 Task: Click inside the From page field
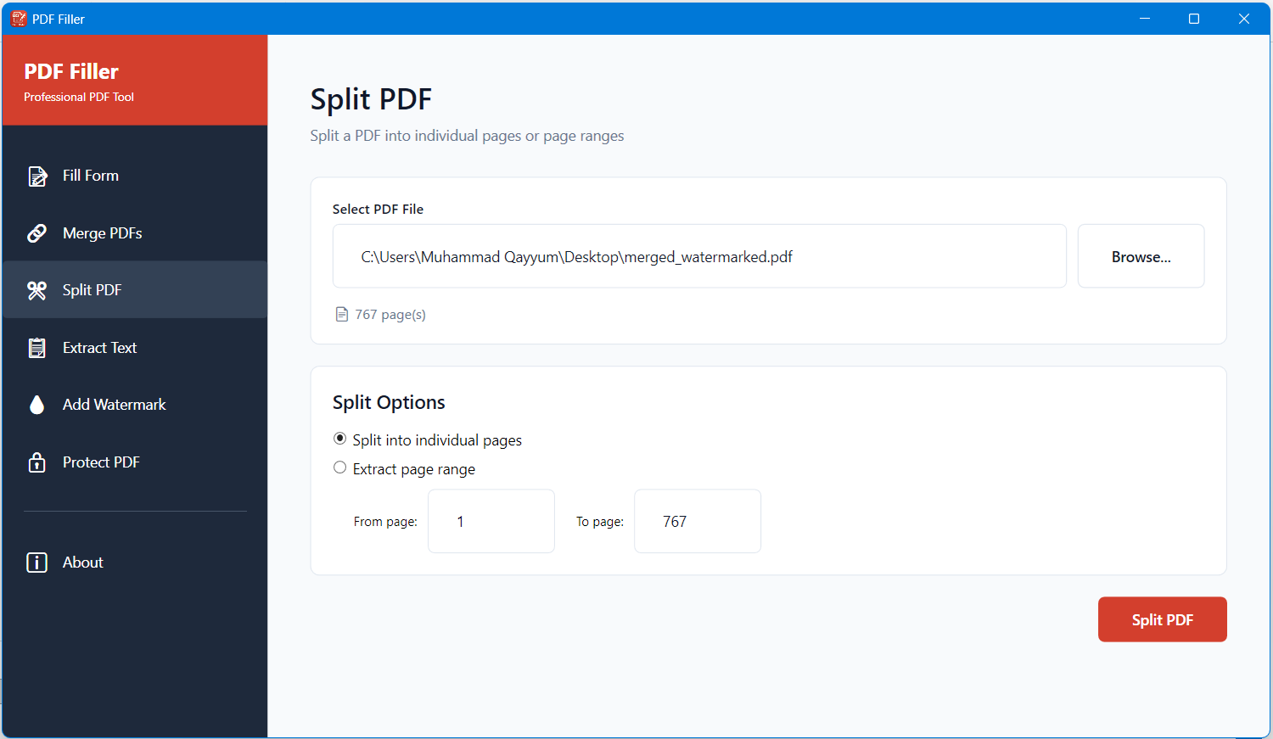click(491, 521)
